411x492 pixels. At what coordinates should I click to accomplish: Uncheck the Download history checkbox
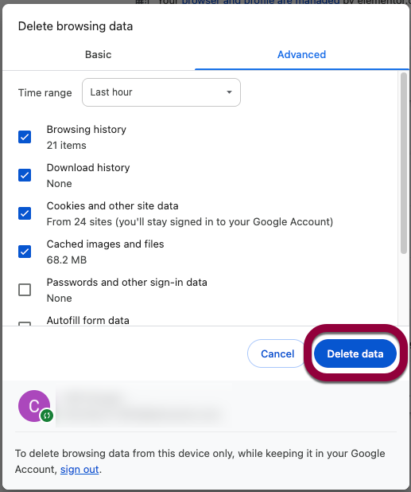(25, 175)
